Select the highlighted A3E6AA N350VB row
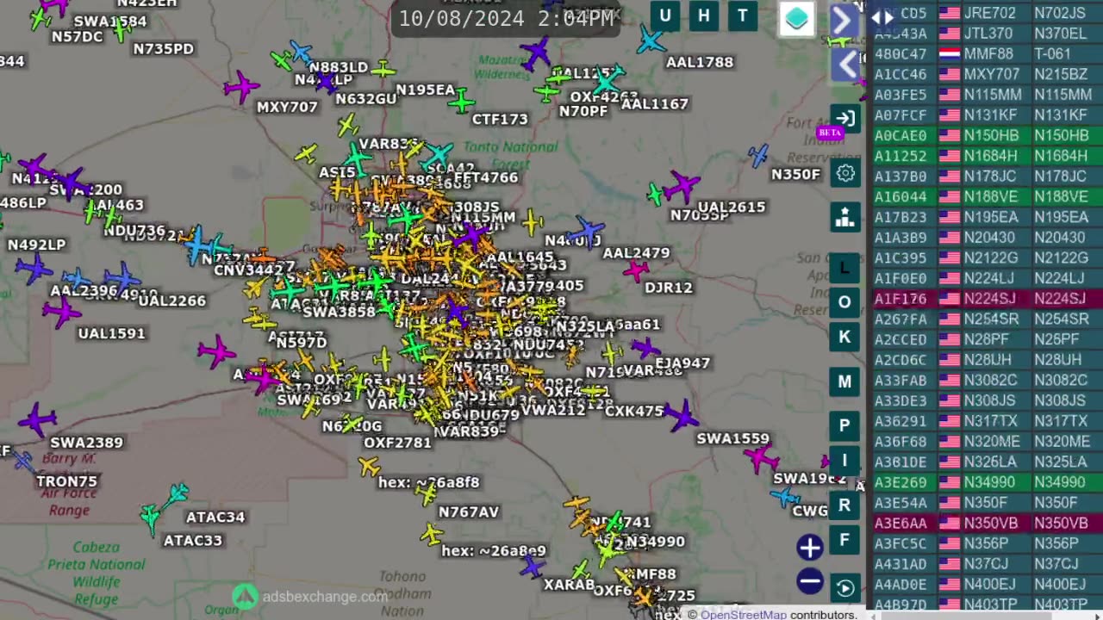This screenshot has width=1103, height=620. (987, 524)
